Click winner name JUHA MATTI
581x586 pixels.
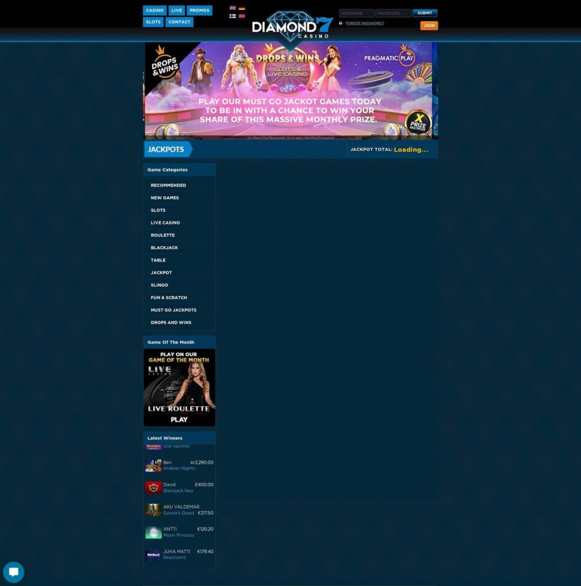coord(177,552)
